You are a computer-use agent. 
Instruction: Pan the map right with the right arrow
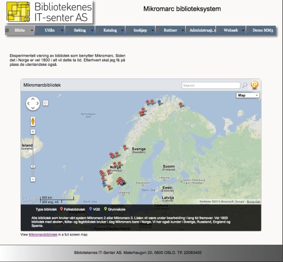click(x=38, y=103)
